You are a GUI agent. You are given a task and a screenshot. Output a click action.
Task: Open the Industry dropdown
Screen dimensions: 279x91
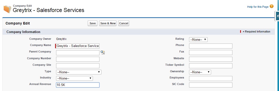(74, 78)
